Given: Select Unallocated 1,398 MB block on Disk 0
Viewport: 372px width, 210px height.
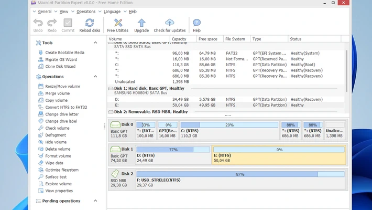Looking at the screenshot, I should [x=335, y=130].
